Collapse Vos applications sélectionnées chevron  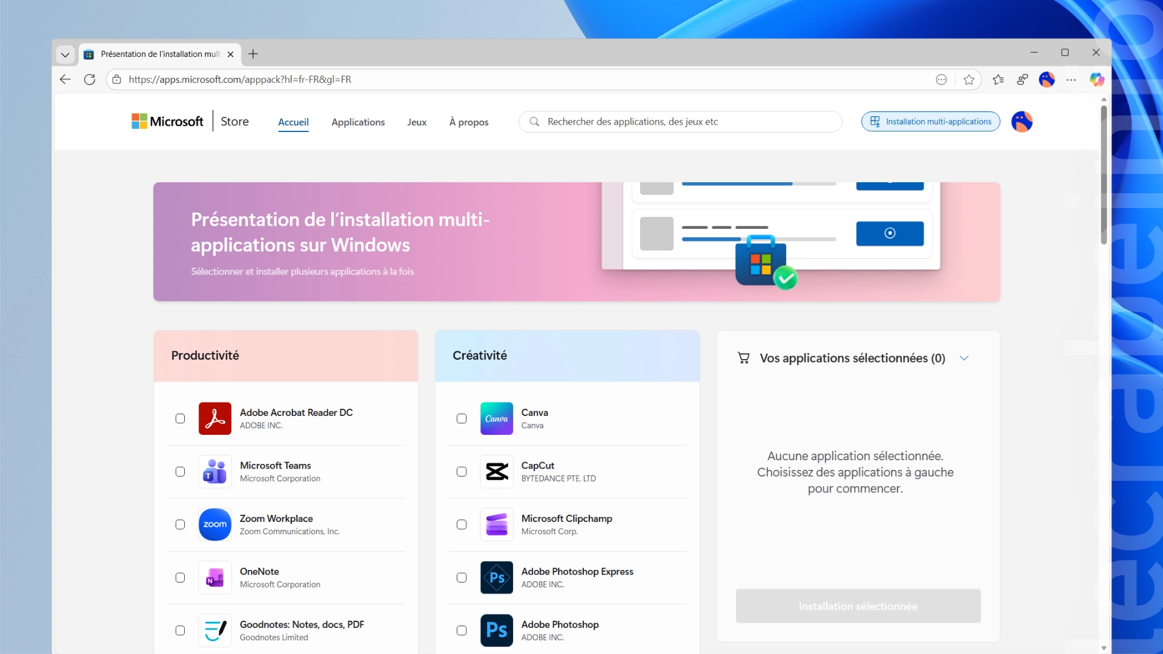(964, 358)
